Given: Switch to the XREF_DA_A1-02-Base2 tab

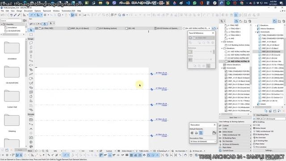Looking at the screenshot, I should pos(78,28).
